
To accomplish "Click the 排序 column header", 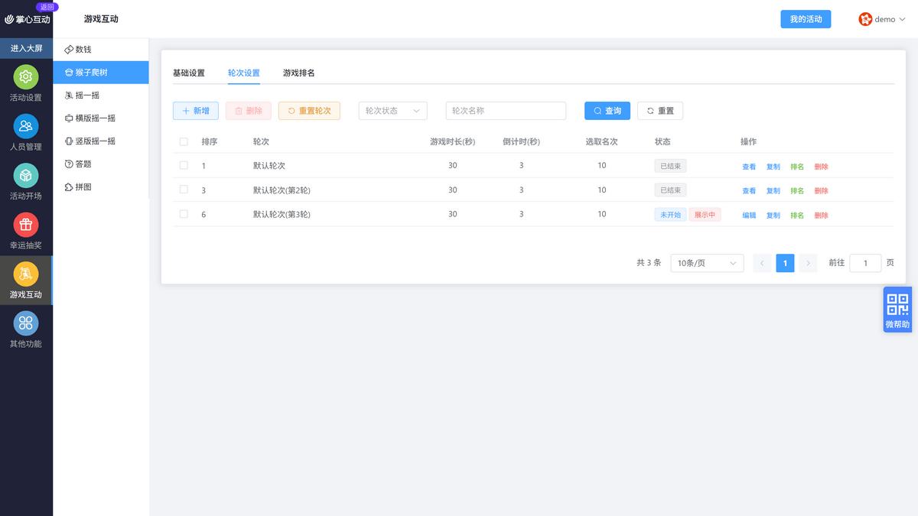I will [x=210, y=141].
